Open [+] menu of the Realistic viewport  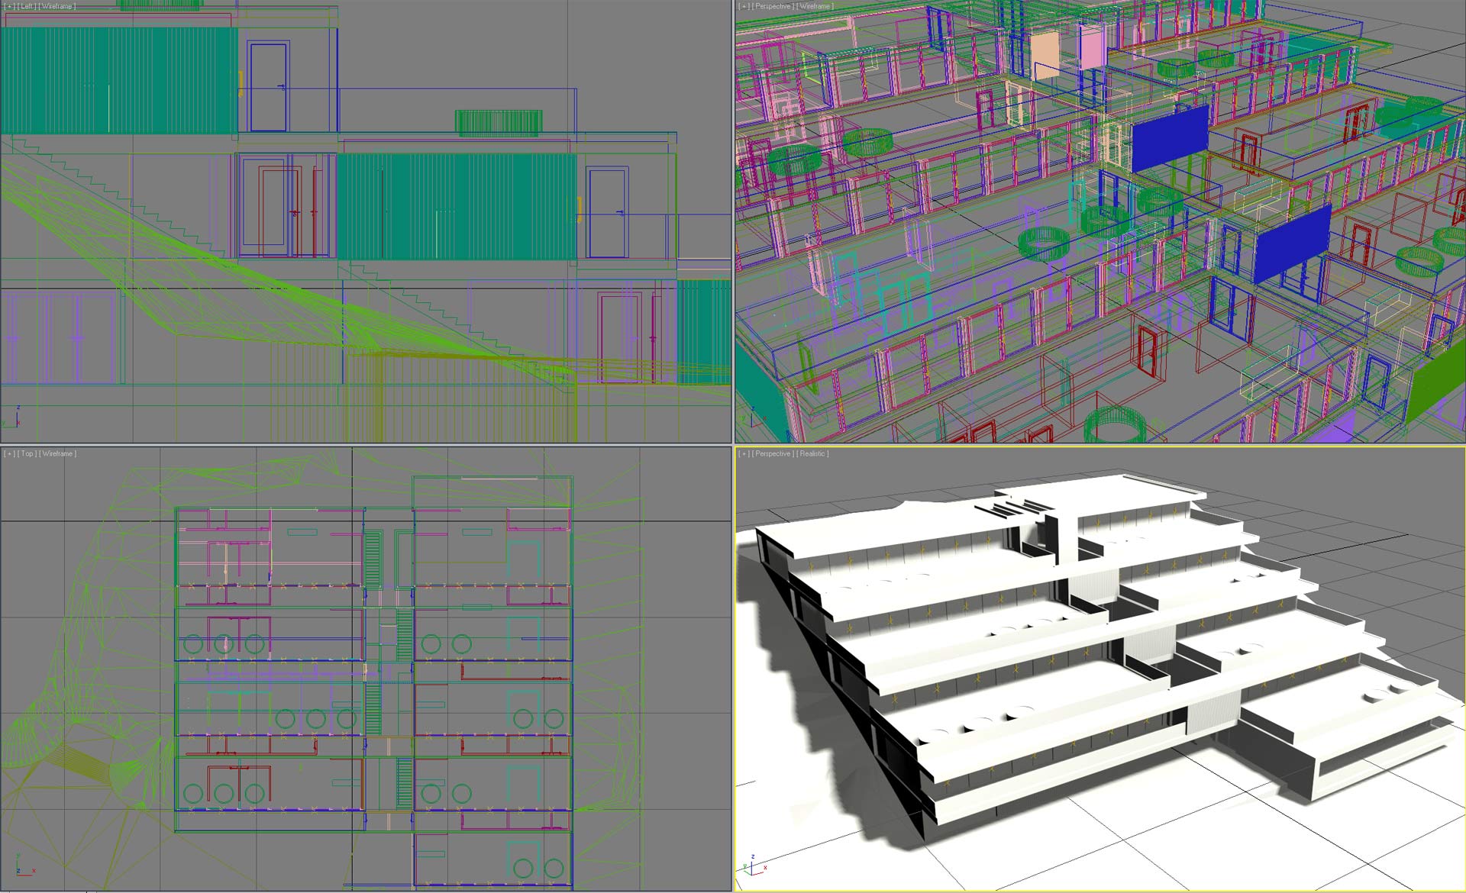pos(744,453)
